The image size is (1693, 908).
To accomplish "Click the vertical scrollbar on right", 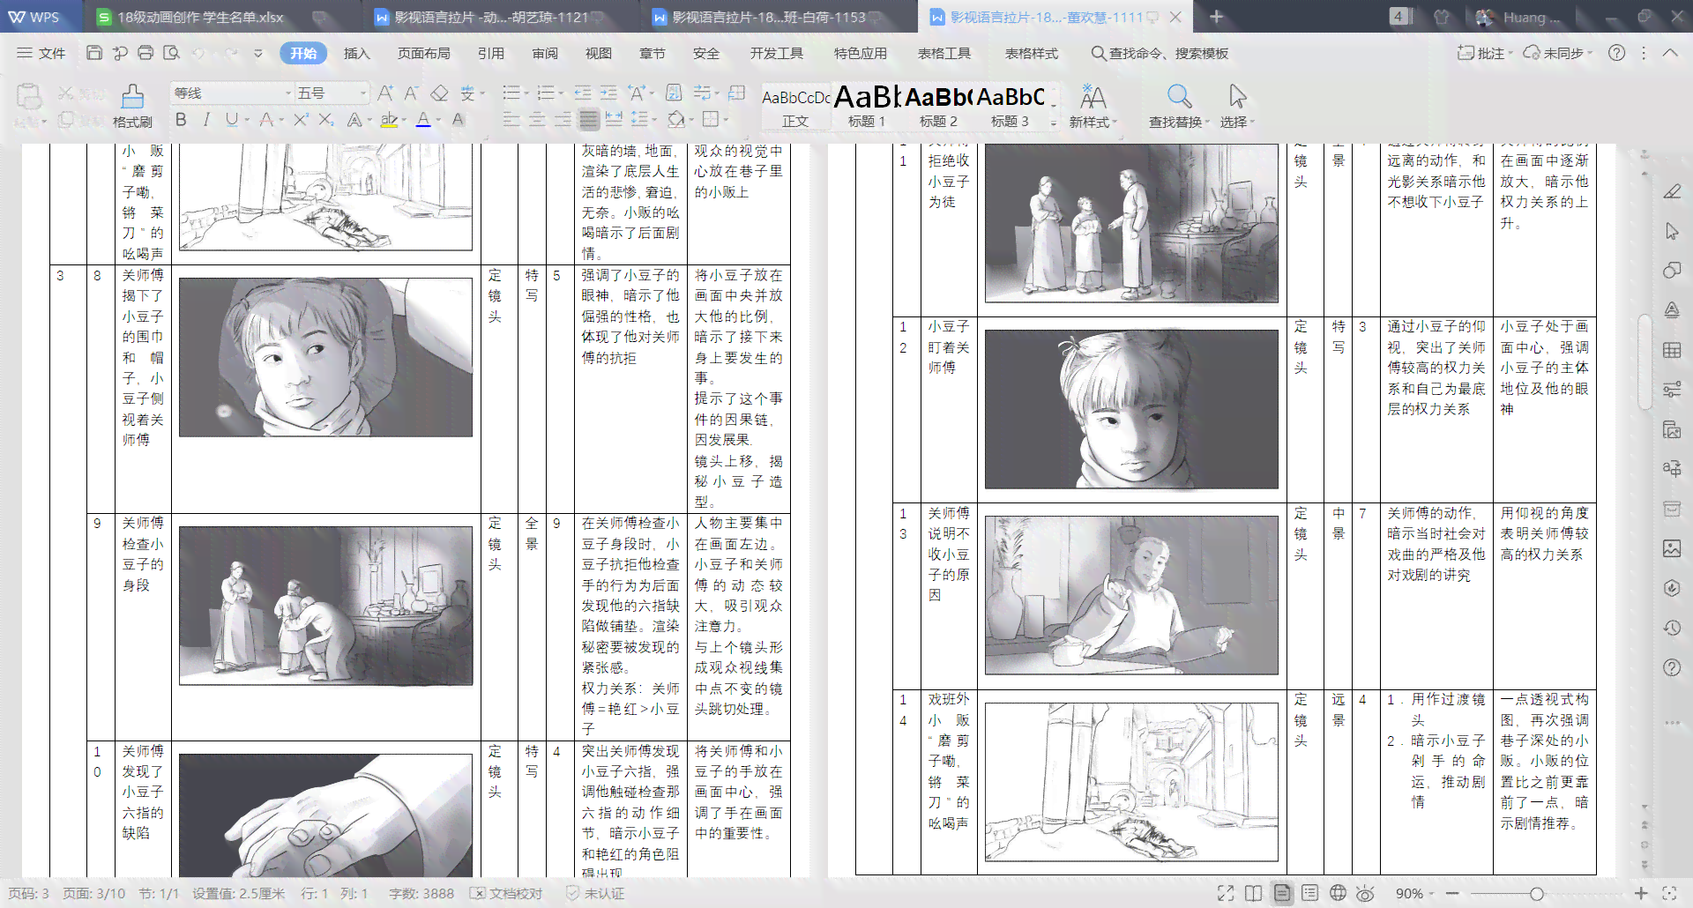I will tap(1645, 361).
